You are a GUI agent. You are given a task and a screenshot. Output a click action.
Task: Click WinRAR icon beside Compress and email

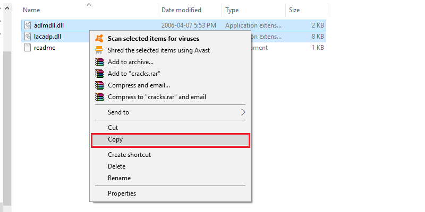point(99,85)
